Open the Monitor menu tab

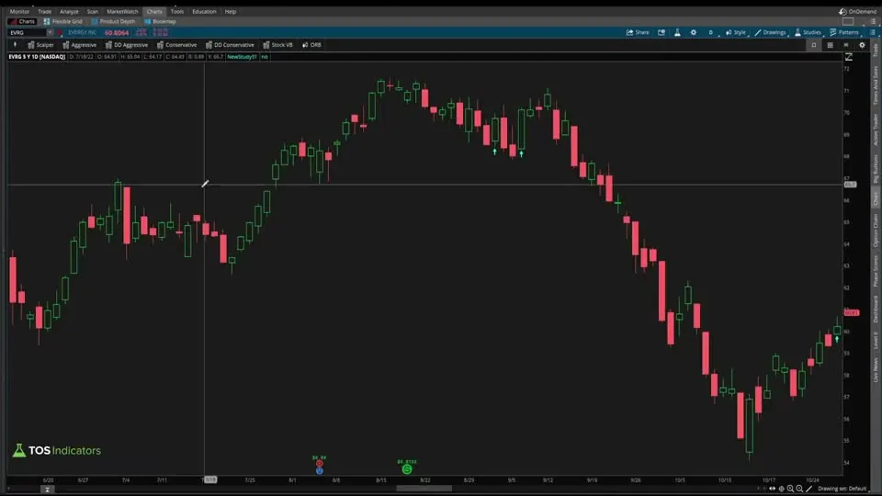[x=19, y=11]
